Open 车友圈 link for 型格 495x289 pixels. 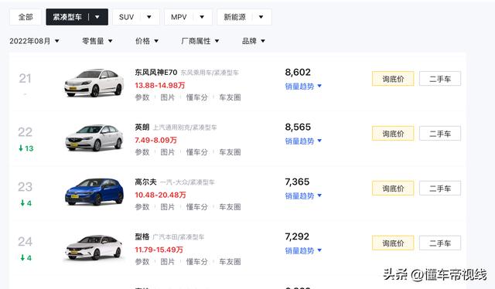230,261
